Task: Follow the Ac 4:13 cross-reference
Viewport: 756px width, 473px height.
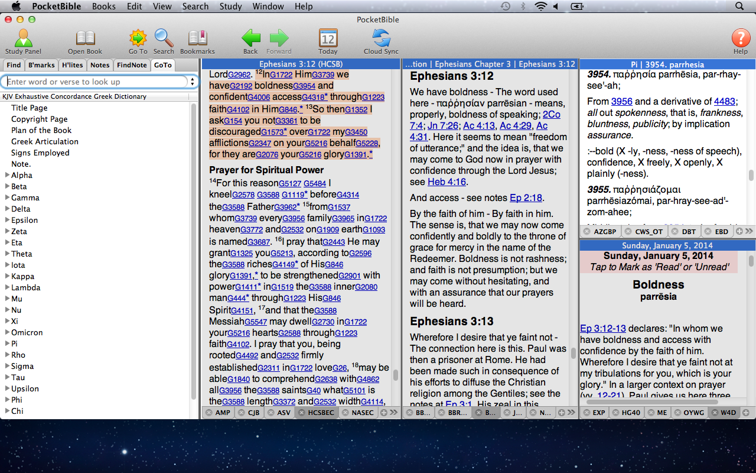Action: pos(480,125)
